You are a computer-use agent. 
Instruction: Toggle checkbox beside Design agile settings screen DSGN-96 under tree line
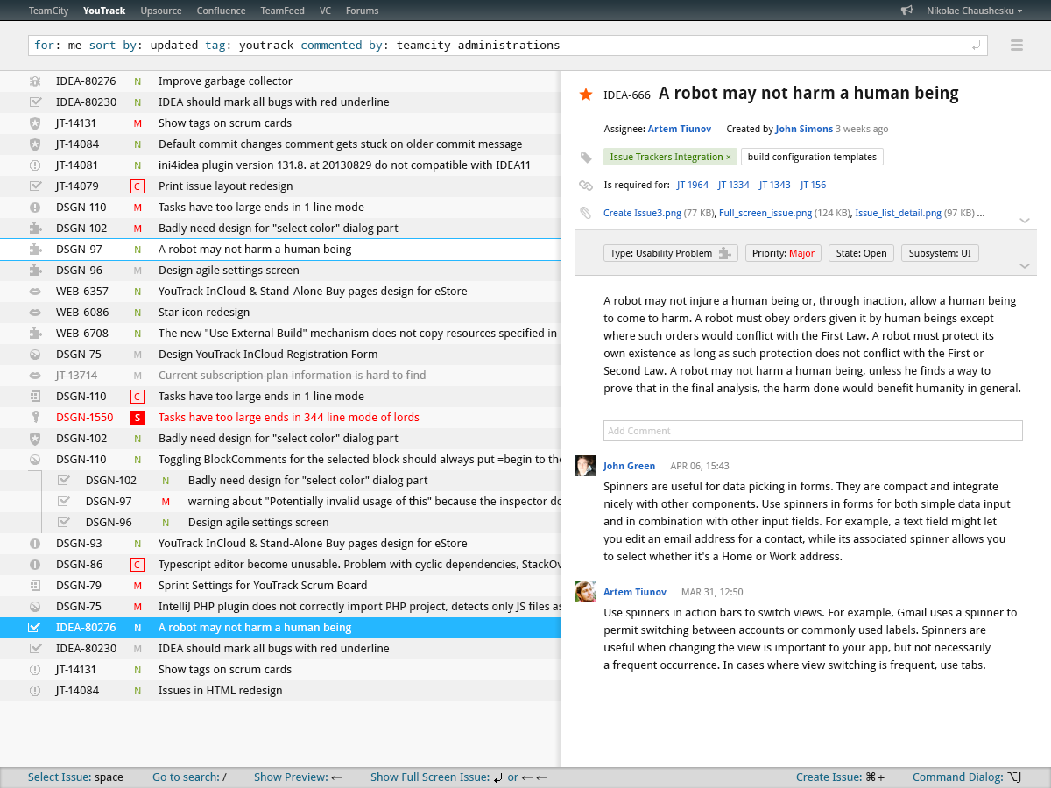pos(63,522)
